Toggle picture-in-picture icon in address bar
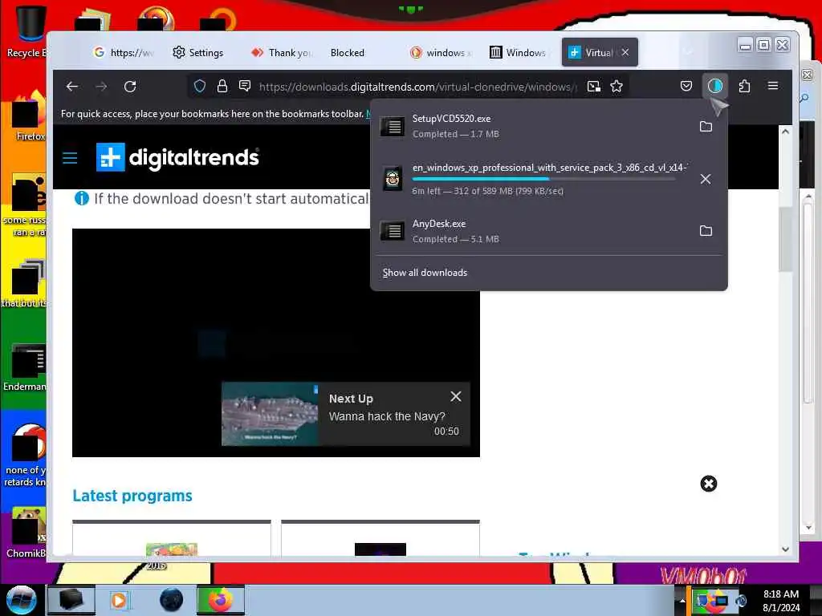 tap(593, 87)
